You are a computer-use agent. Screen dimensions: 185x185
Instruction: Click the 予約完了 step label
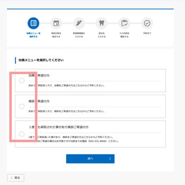coord(147,33)
